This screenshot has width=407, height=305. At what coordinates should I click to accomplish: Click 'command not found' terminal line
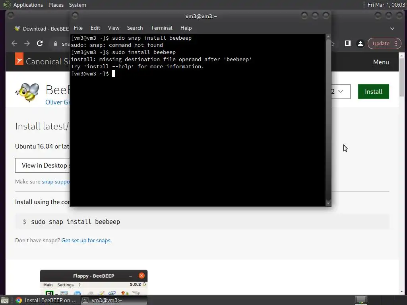(x=117, y=45)
